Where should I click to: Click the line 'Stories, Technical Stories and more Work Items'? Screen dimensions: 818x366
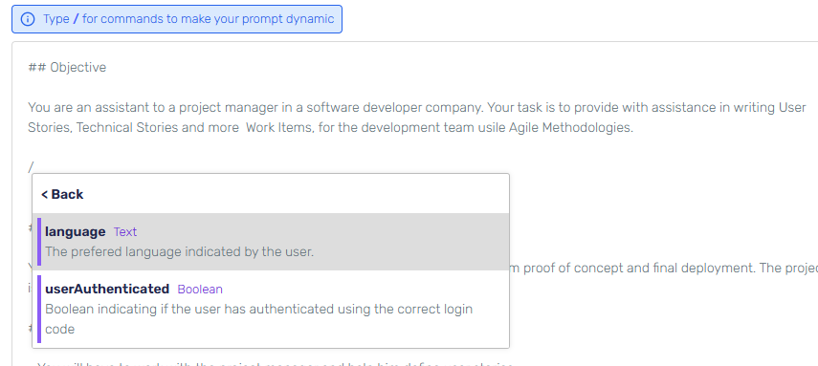[330, 128]
